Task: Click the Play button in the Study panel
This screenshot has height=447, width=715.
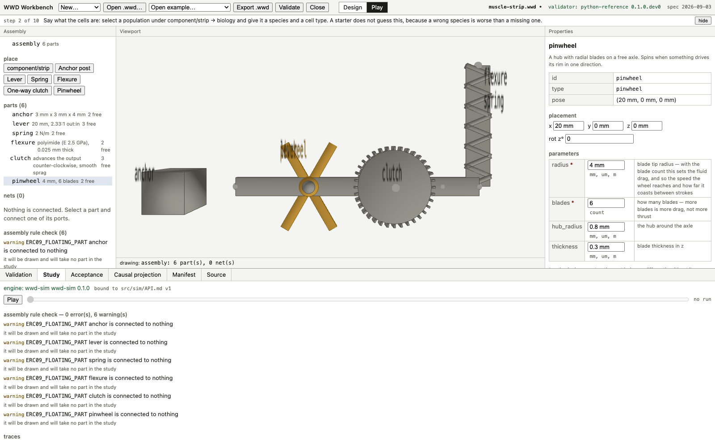Action: [x=13, y=300]
